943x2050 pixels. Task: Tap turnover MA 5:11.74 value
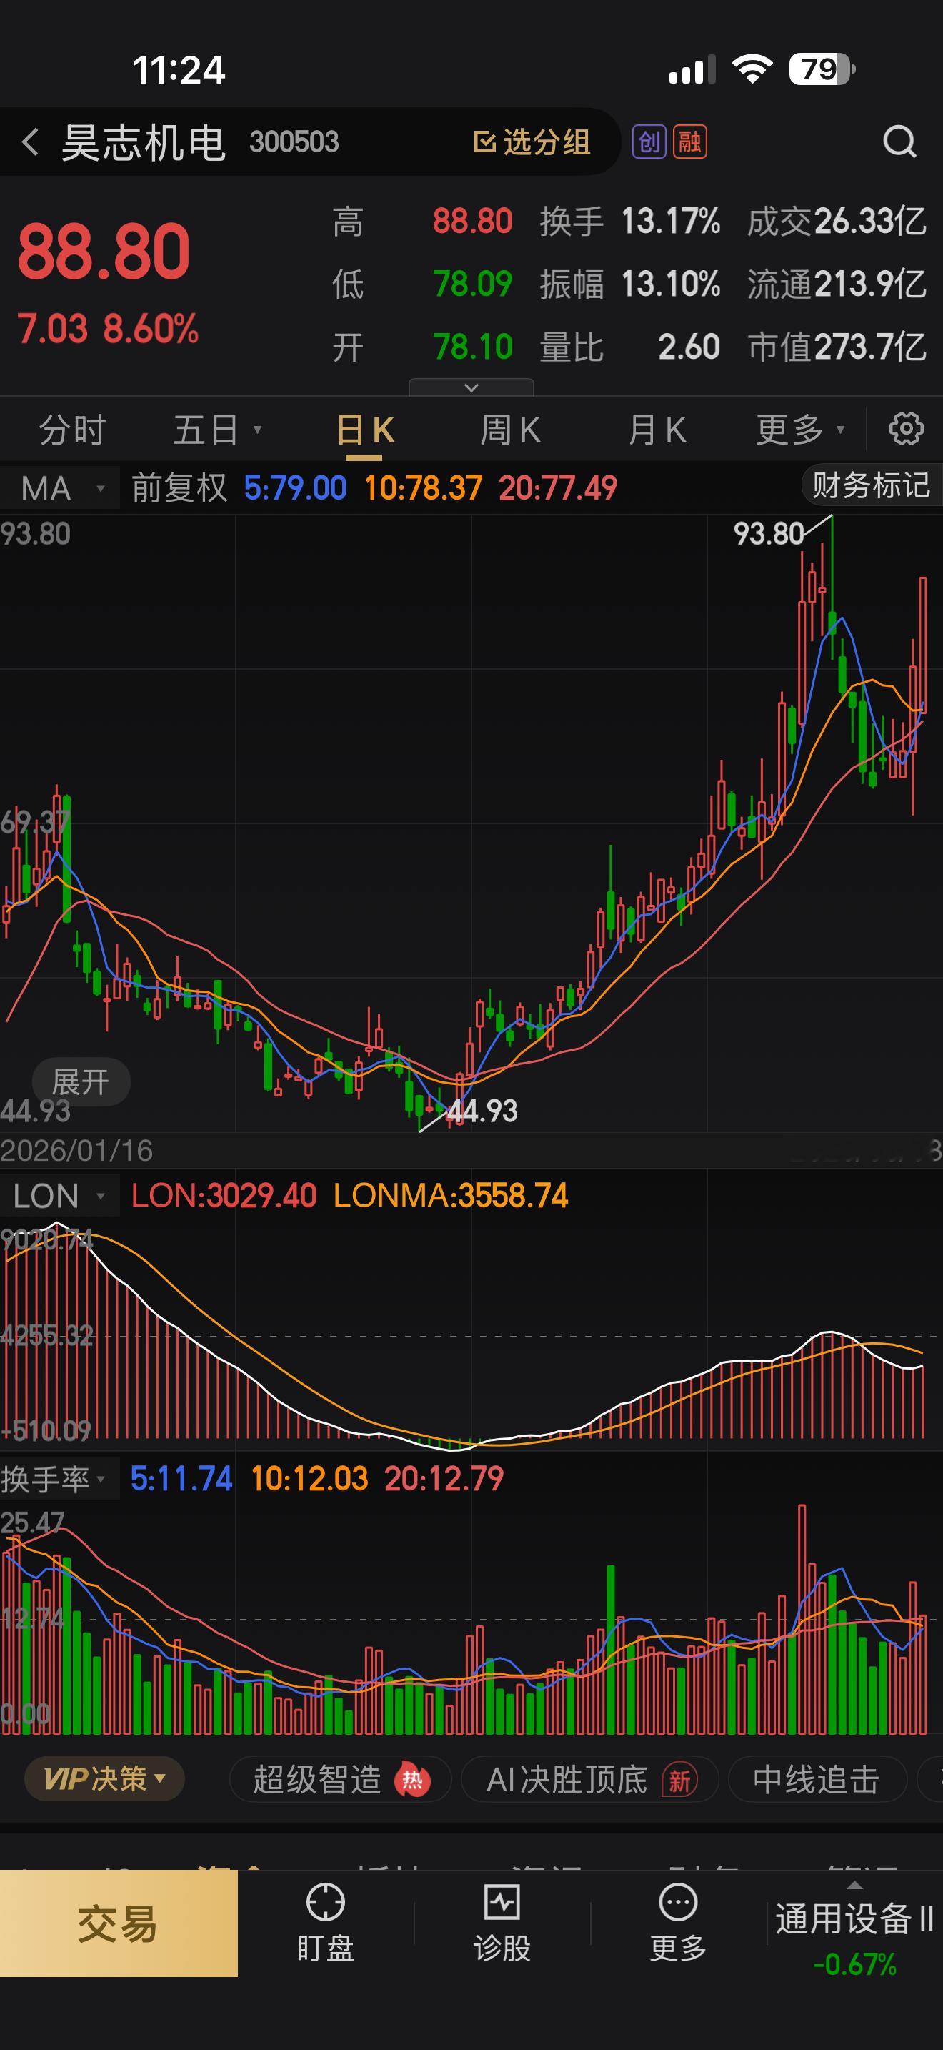pyautogui.click(x=181, y=1480)
